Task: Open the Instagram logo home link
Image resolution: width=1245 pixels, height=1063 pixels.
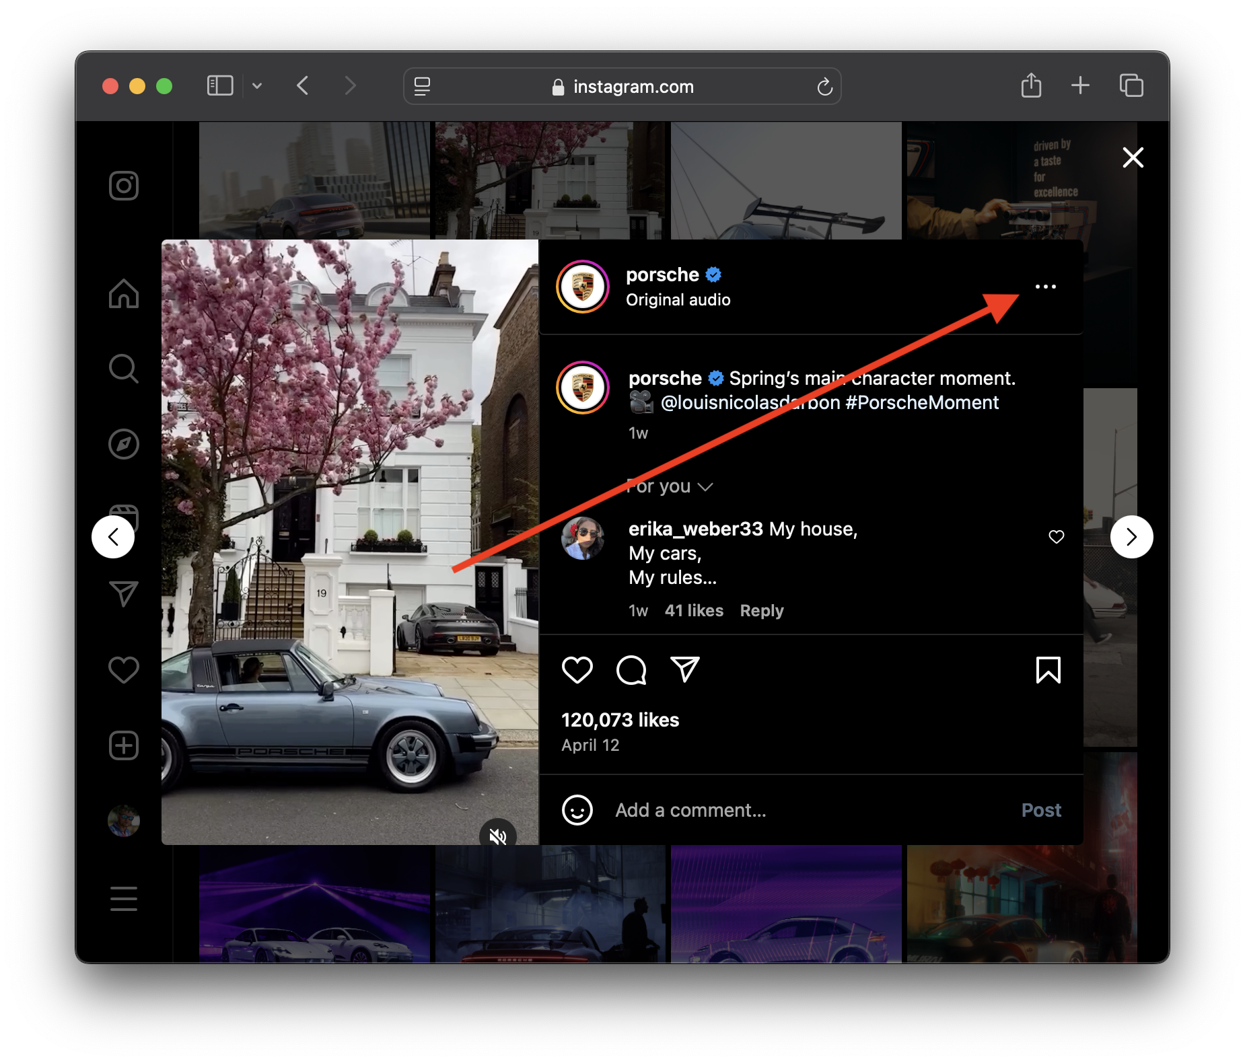Action: tap(124, 186)
